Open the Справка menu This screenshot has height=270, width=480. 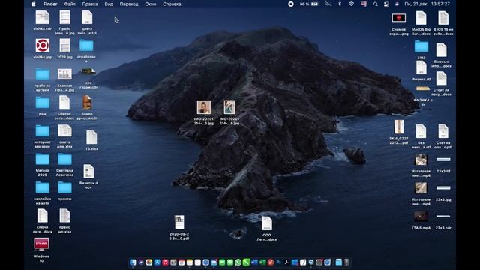tap(172, 4)
